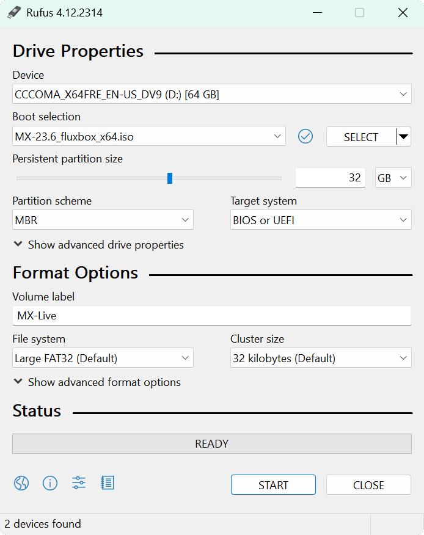
Task: Choose File system Large FAT32 dropdown
Action: 103,358
